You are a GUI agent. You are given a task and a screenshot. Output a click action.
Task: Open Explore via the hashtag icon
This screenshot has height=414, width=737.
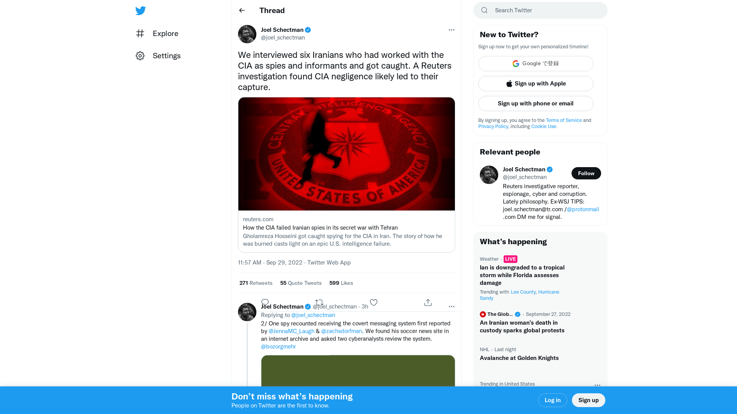tap(140, 33)
